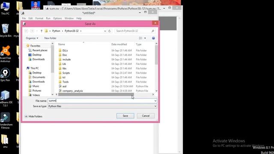This screenshot has height=154, width=274.
Task: Select Downloads under Favorites
Action: [x=39, y=59]
